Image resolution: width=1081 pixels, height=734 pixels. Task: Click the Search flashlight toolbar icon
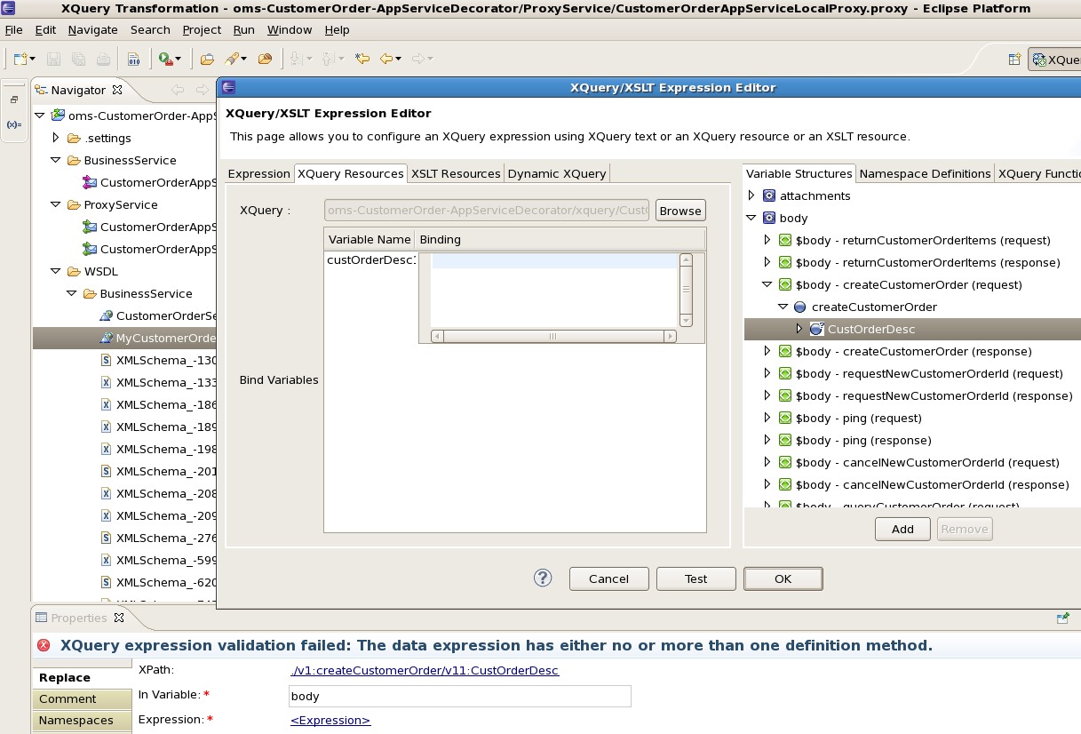coord(233,59)
